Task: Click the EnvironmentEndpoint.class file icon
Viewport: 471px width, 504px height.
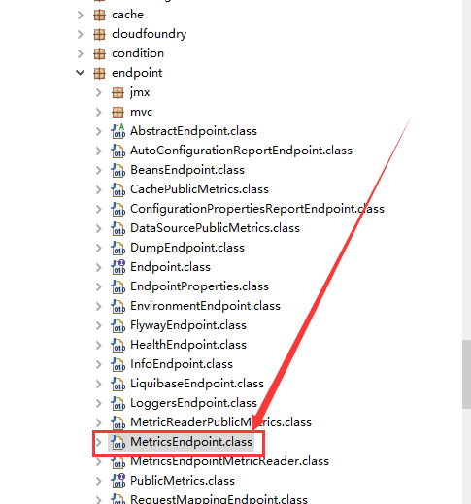Action: tap(118, 306)
